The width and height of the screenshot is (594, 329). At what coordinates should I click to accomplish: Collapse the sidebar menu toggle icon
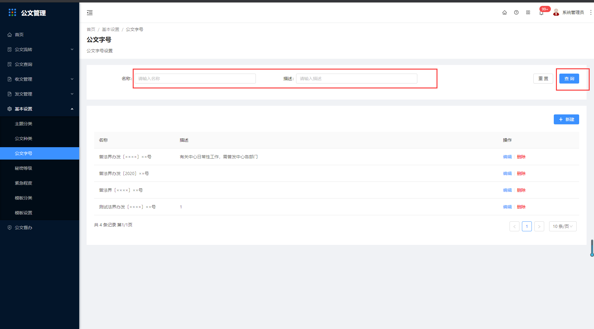[x=90, y=13]
